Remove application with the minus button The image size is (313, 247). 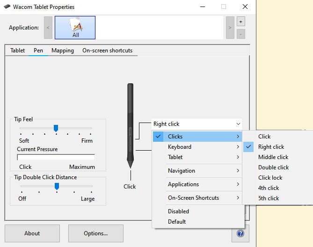[241, 34]
